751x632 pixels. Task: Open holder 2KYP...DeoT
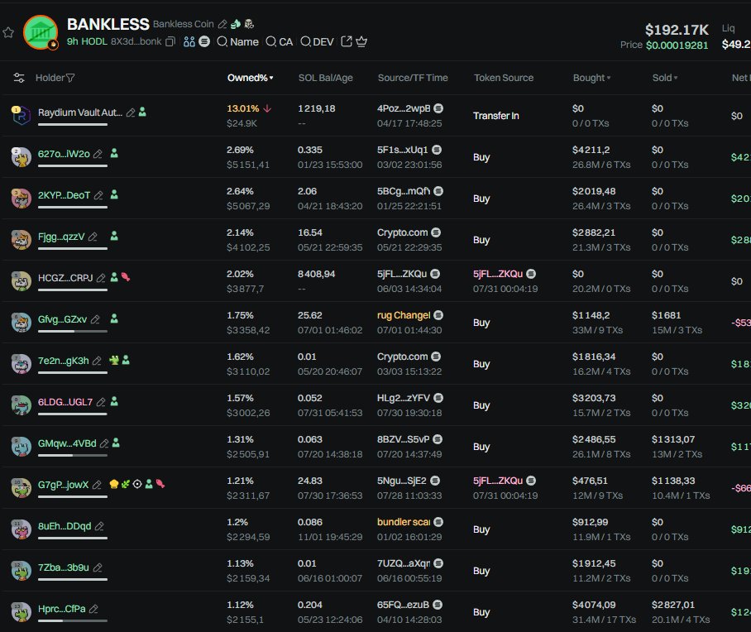click(64, 195)
